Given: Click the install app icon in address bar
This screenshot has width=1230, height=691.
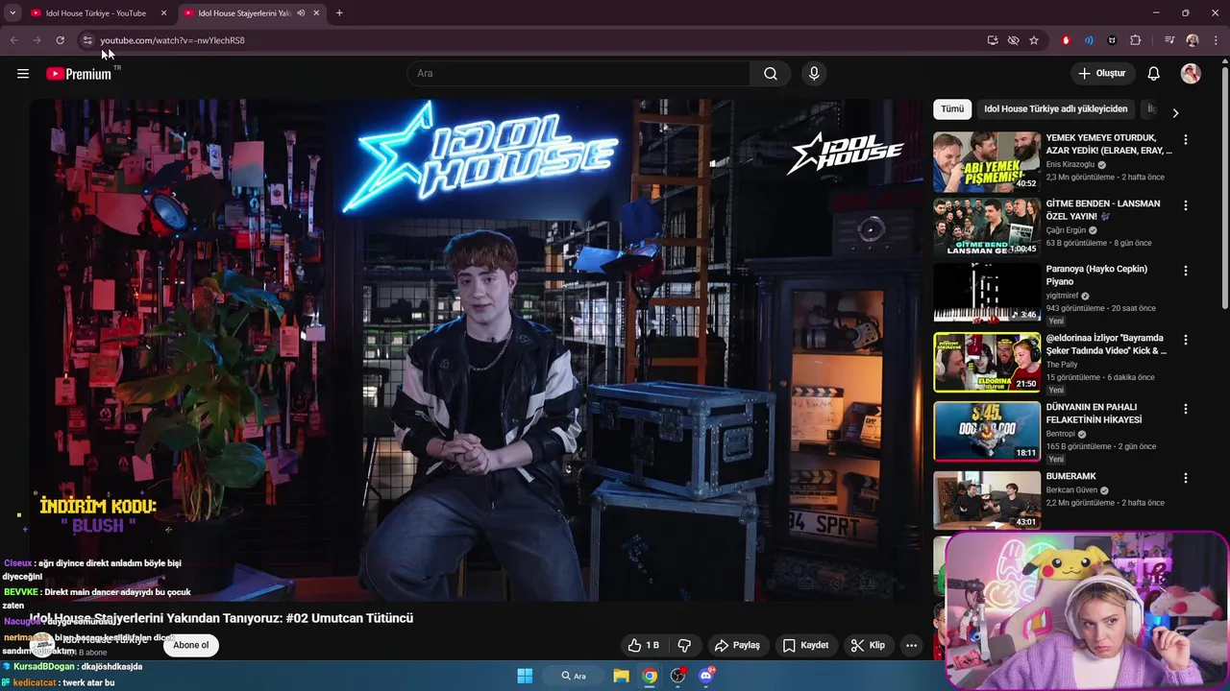Looking at the screenshot, I should (993, 40).
